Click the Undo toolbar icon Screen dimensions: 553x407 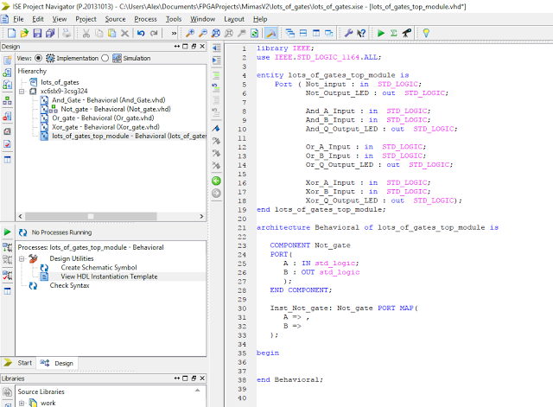(x=141, y=33)
